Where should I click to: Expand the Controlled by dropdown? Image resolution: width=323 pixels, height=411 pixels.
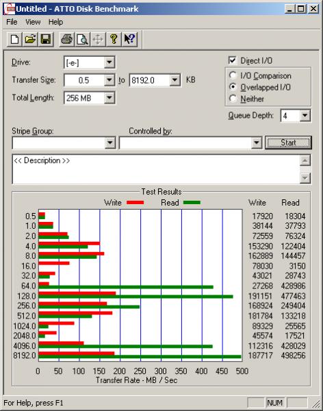click(256, 143)
